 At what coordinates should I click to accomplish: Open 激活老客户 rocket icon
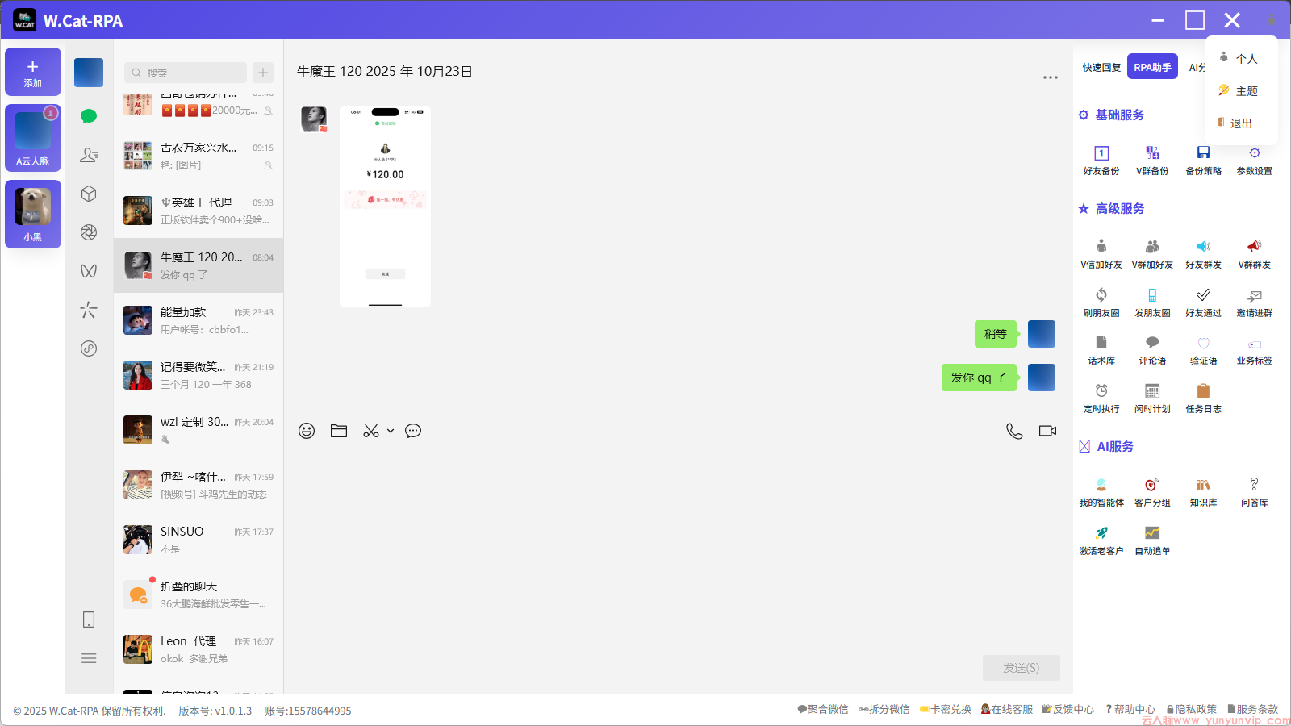pyautogui.click(x=1101, y=540)
